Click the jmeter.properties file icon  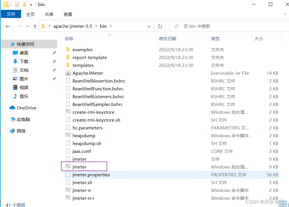68,175
